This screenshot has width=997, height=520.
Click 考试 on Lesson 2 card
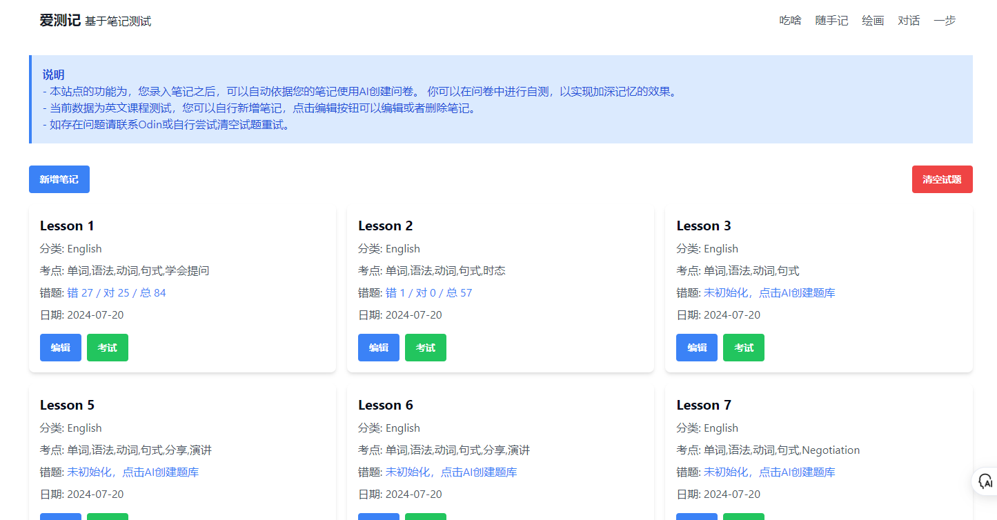426,348
